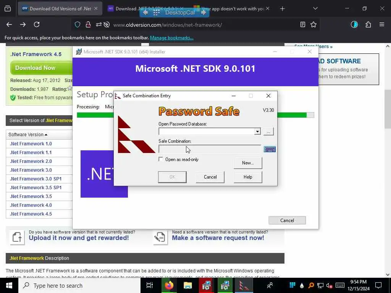The height and width of the screenshot is (293, 391).
Task: Click the half-circle extension icon in toolbar
Action: tap(354, 24)
